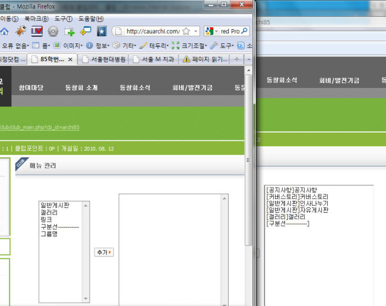Click the search box containing 'red Pro'

pyautogui.click(x=230, y=31)
